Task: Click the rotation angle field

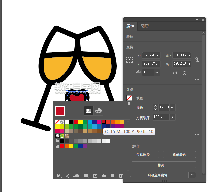Action: tap(148, 72)
